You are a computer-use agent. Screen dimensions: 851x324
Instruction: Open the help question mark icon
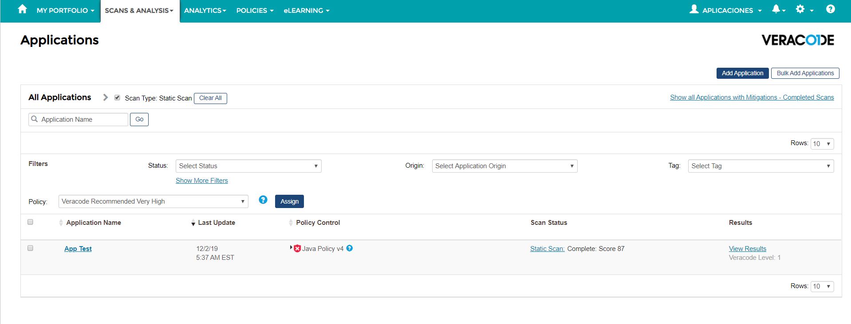click(x=831, y=9)
